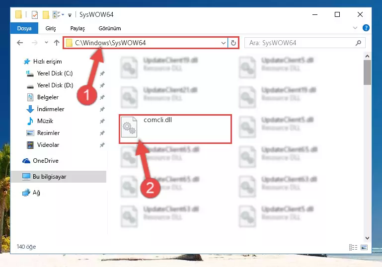Screen dimensions: 382x267
Task: Click the search magnifier icon
Action: click(x=358, y=43)
